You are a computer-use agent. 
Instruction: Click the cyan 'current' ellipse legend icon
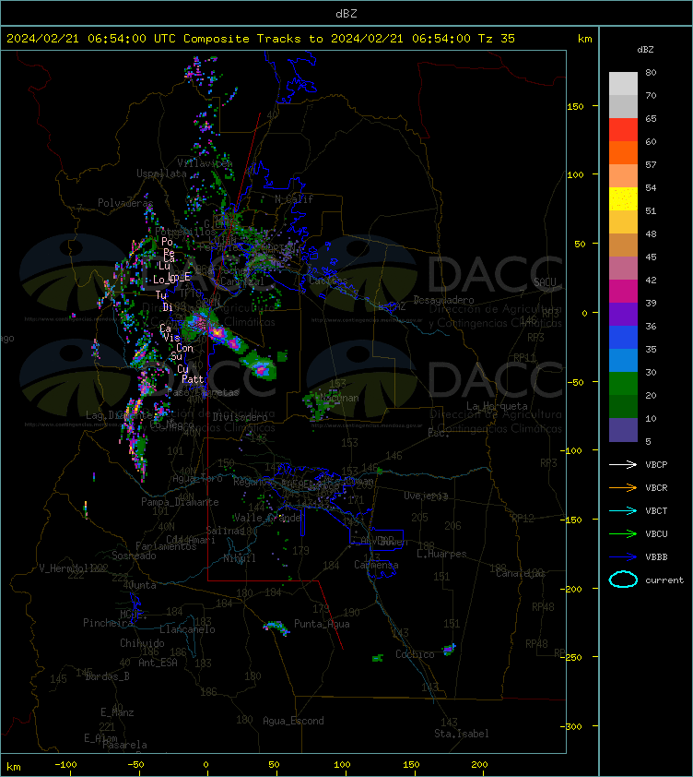click(623, 580)
